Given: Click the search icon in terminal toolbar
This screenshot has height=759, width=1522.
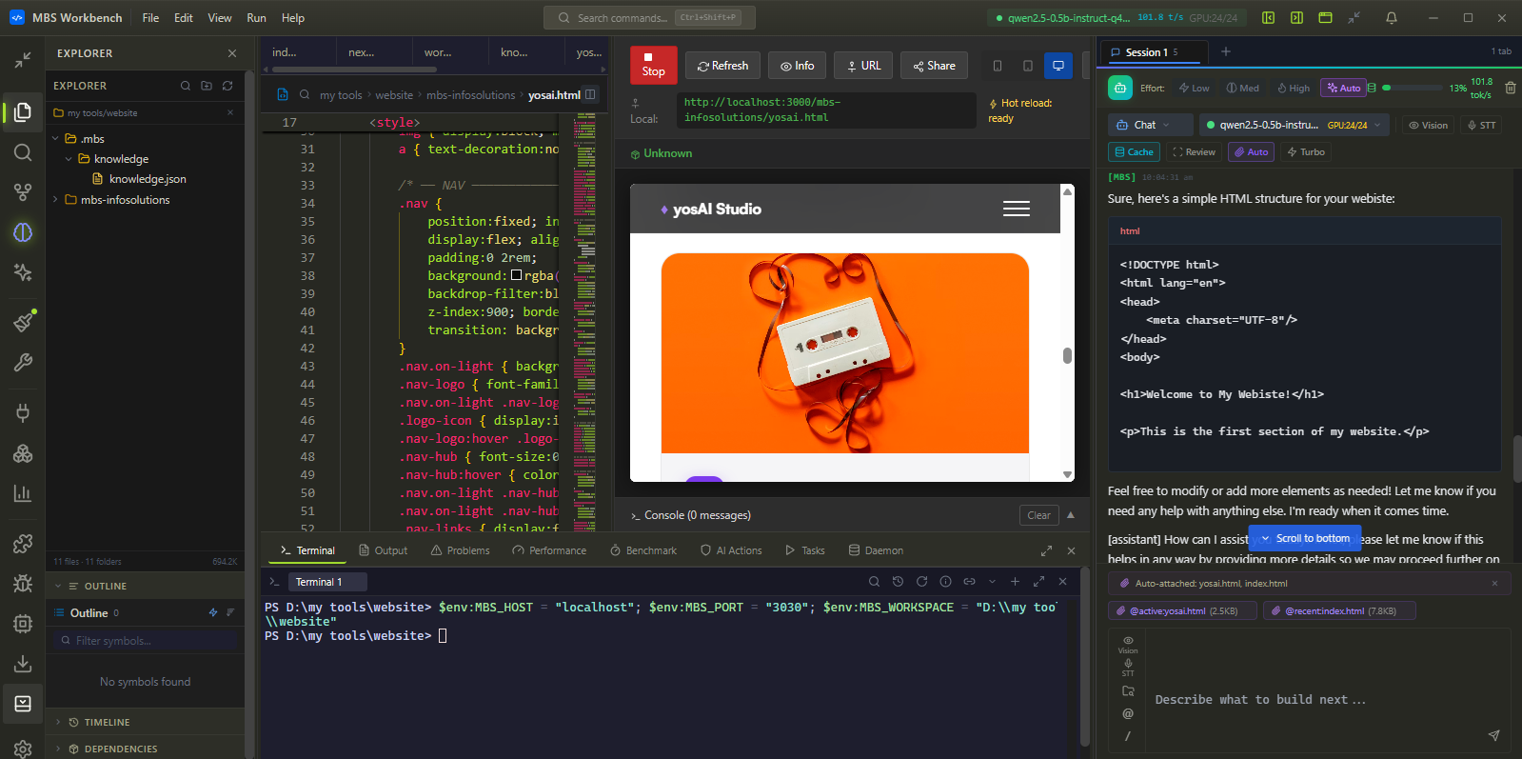Looking at the screenshot, I should point(874,582).
